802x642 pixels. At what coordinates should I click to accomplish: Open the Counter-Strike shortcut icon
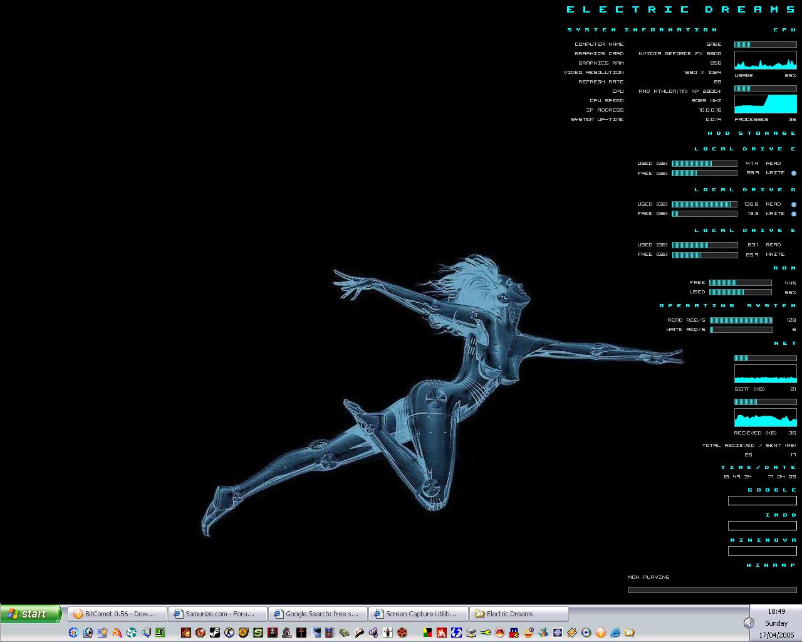[x=229, y=633]
